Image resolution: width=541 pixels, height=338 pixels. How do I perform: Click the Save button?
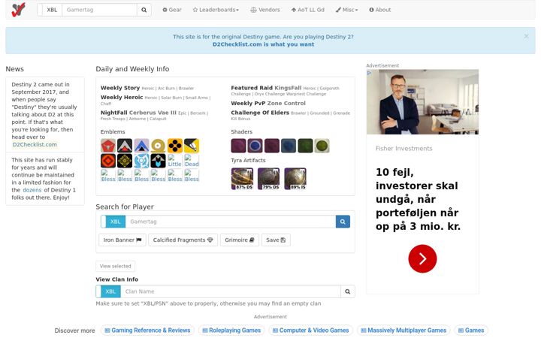pos(276,240)
